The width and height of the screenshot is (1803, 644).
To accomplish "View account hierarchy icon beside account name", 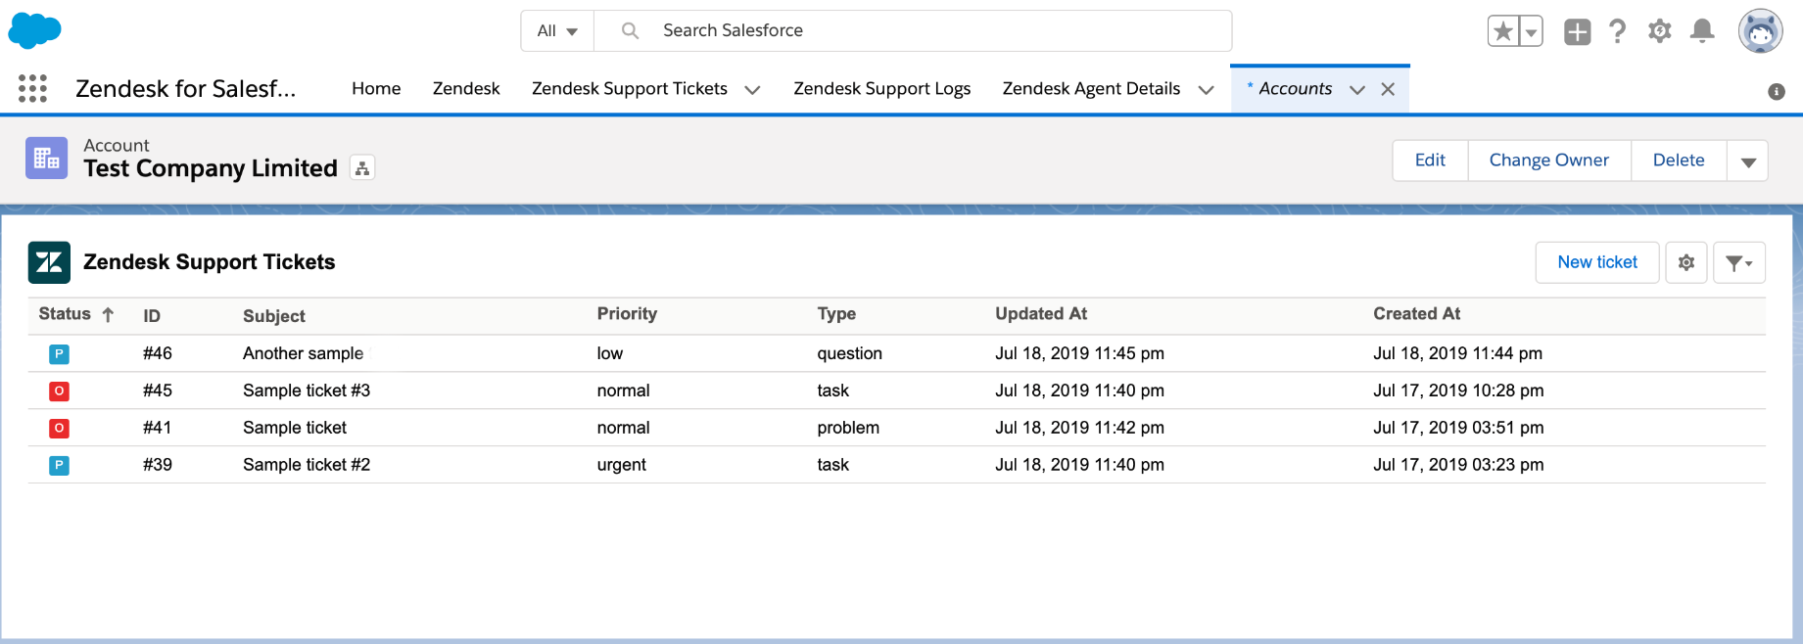I will click(x=362, y=168).
